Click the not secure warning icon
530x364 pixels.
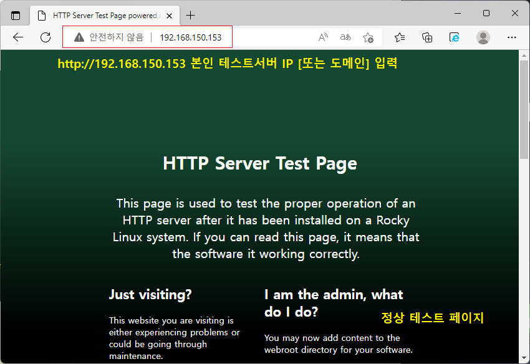click(x=79, y=37)
